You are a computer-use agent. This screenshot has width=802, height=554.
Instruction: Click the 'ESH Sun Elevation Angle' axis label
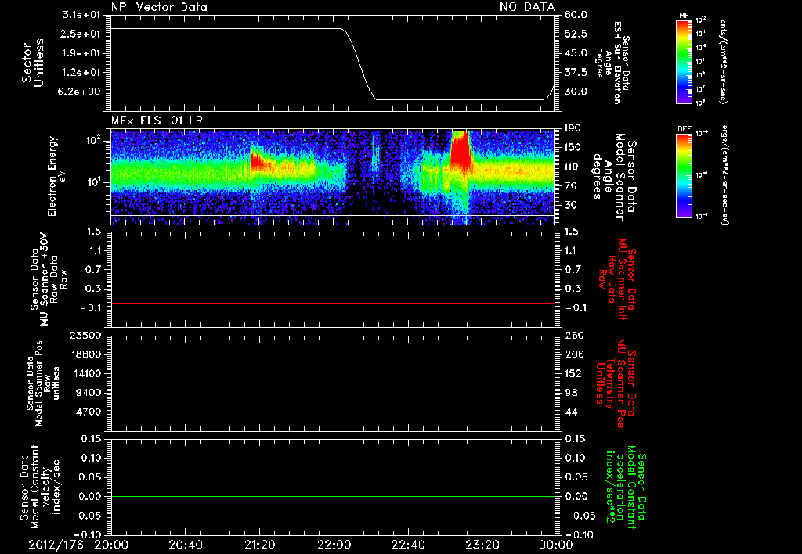tap(612, 63)
